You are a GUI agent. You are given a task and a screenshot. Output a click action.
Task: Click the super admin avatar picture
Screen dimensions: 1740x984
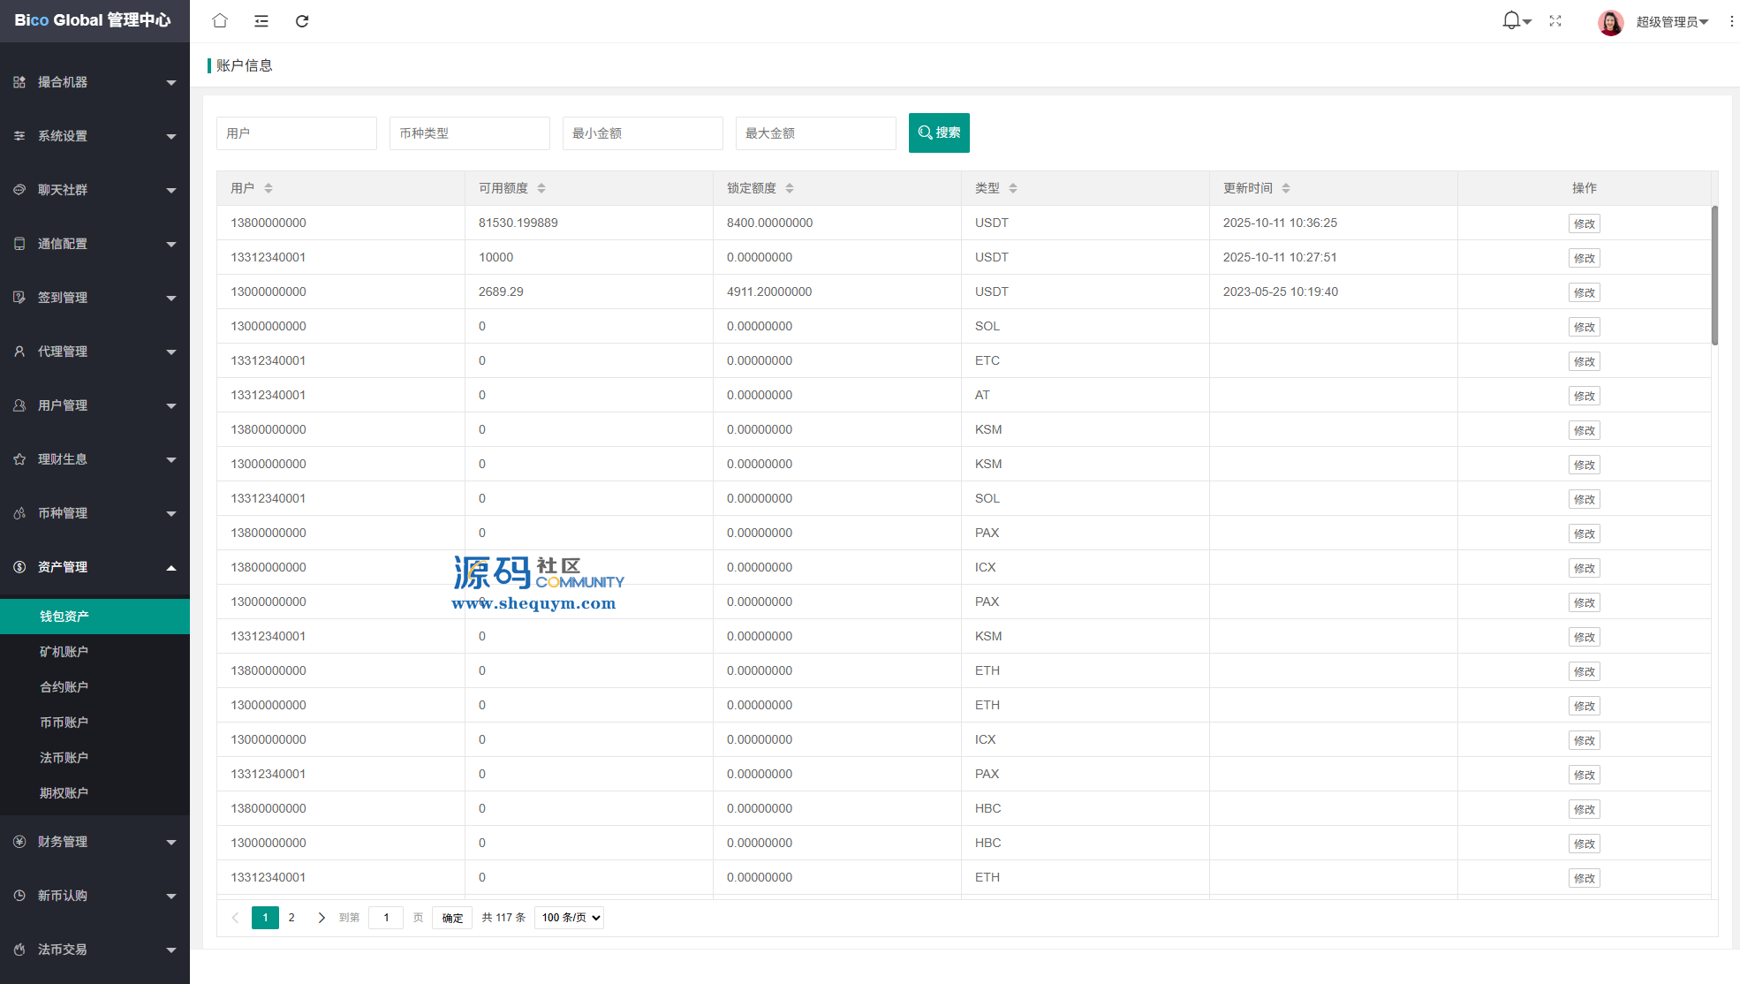[1610, 22]
